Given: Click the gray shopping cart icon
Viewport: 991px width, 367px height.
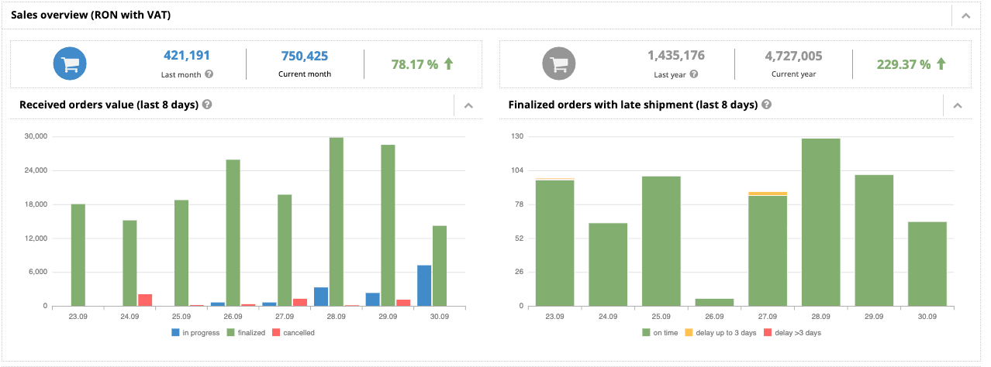Looking at the screenshot, I should 558,64.
